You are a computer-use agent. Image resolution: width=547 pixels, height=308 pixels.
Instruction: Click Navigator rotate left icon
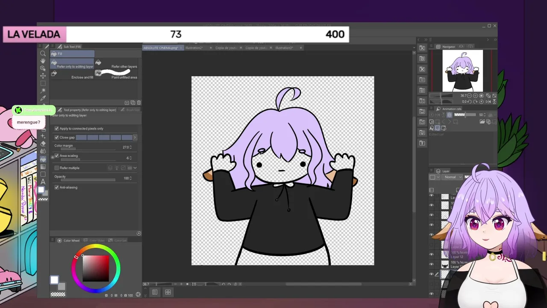(470, 101)
